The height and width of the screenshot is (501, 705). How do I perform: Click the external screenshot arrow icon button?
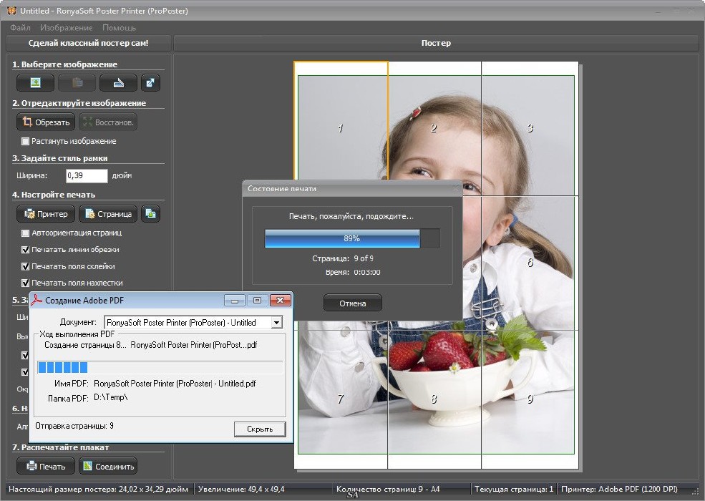pos(150,82)
